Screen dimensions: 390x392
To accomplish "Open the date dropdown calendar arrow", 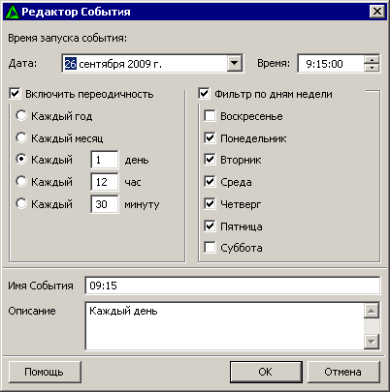I will [x=235, y=63].
